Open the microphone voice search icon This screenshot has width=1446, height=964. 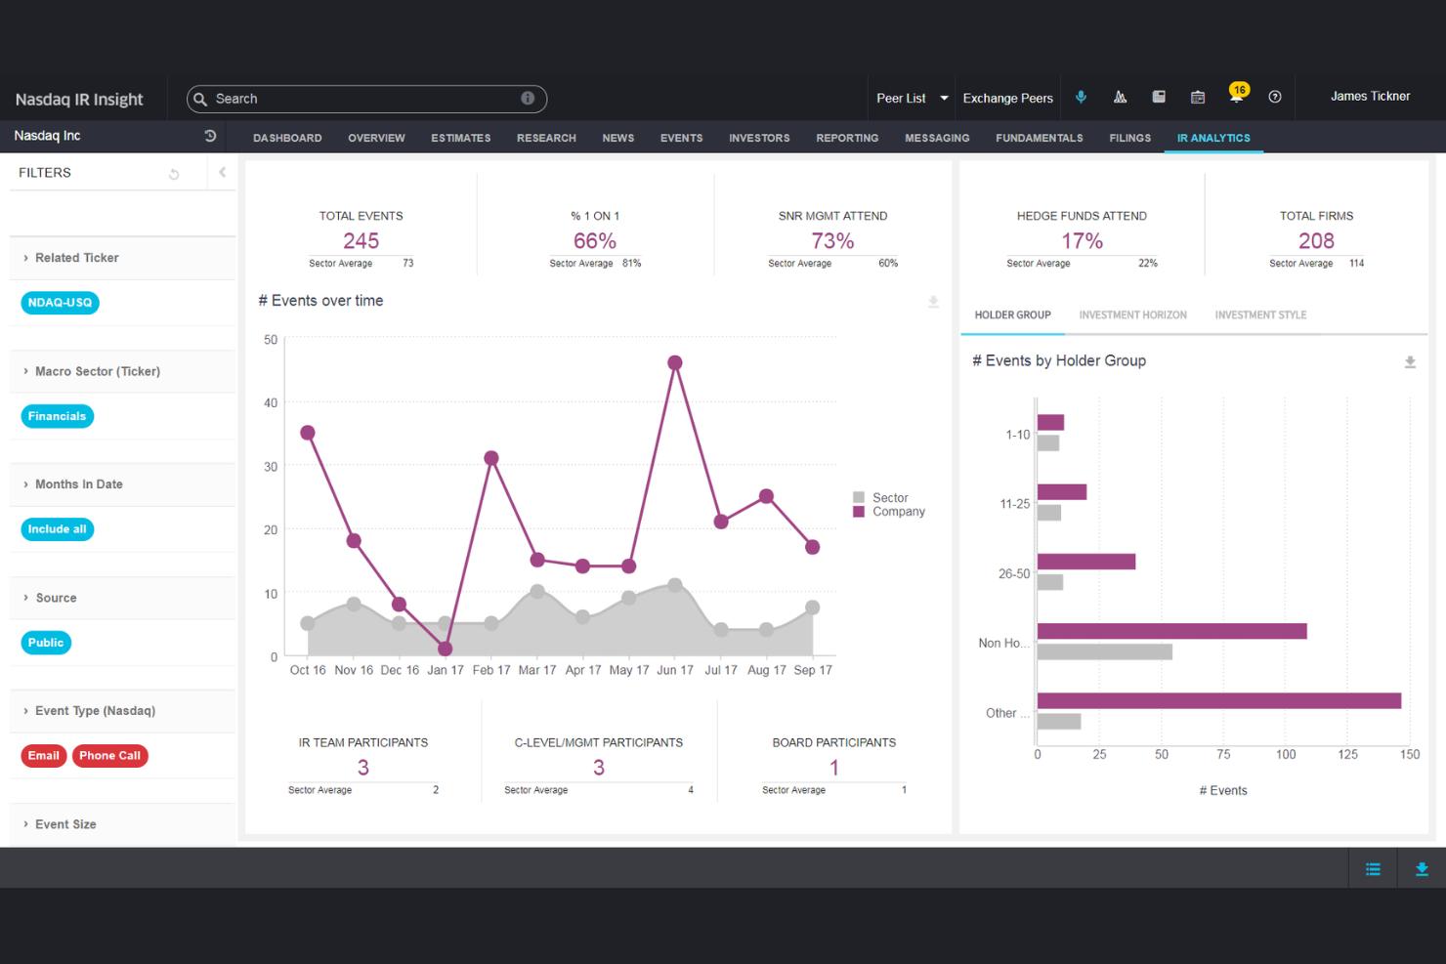point(1081,97)
